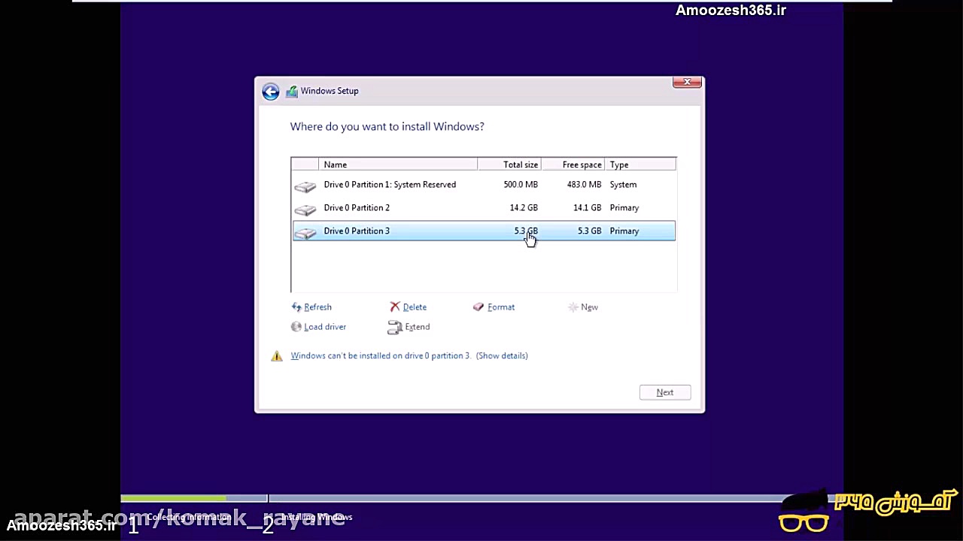963x541 pixels.
Task: Delete the selected partition
Action: [x=415, y=307]
